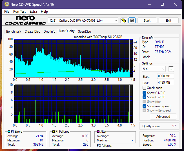Toggle the Quick scan checkbox
Screen dimensions: 184x151
[144, 88]
